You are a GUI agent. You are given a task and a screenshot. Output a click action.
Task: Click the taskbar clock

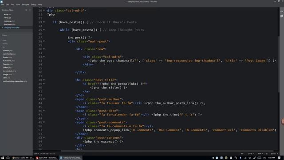272,158
